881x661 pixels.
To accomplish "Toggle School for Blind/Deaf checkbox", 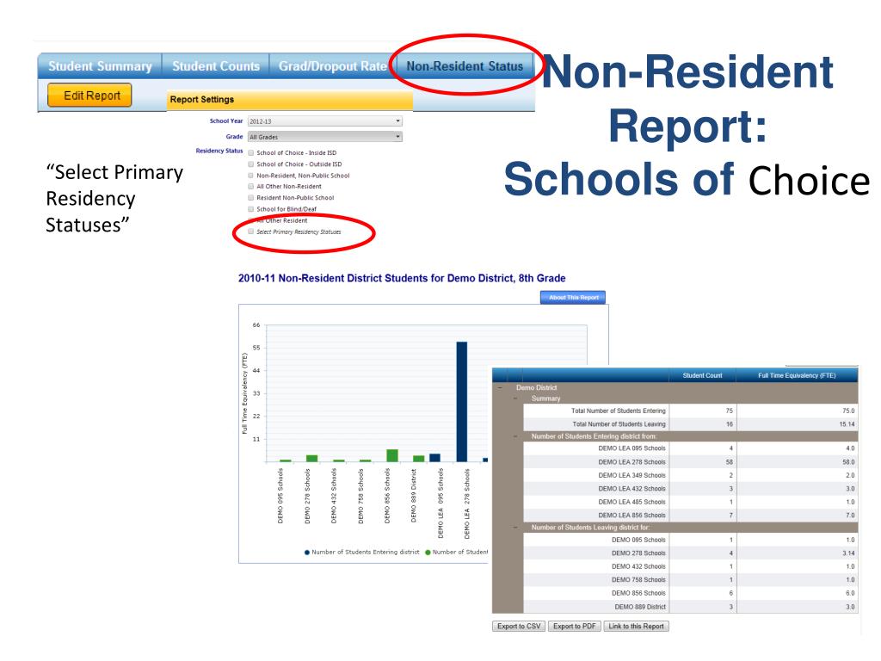I will (251, 208).
